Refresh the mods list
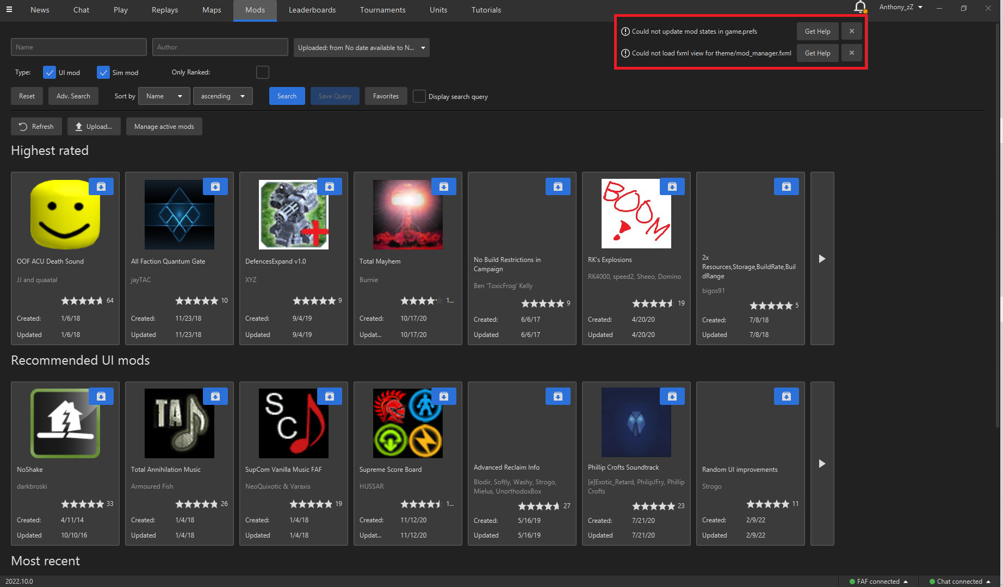 click(x=36, y=127)
